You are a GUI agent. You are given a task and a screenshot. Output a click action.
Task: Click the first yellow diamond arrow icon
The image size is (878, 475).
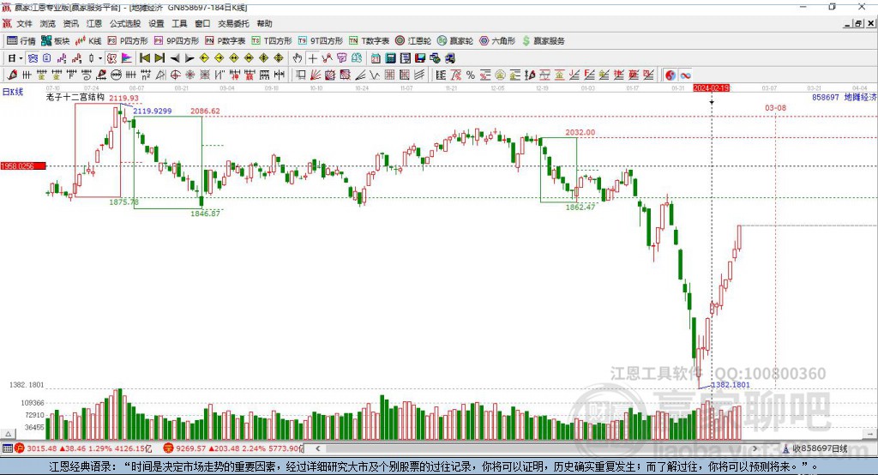coord(204,58)
